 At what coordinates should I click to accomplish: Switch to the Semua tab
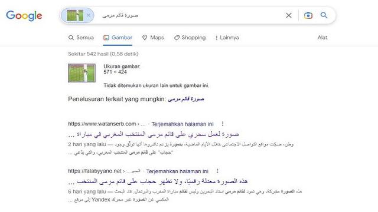pos(81,38)
